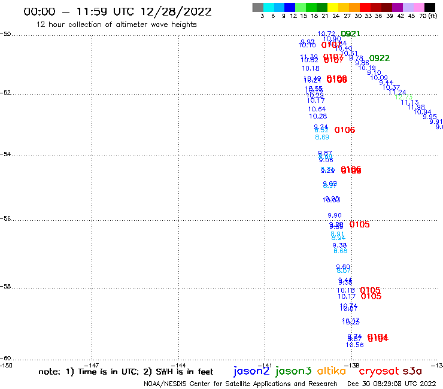The image size is (443, 389).
Task: Select the 10.28 wave height reading
Action: click(x=318, y=116)
